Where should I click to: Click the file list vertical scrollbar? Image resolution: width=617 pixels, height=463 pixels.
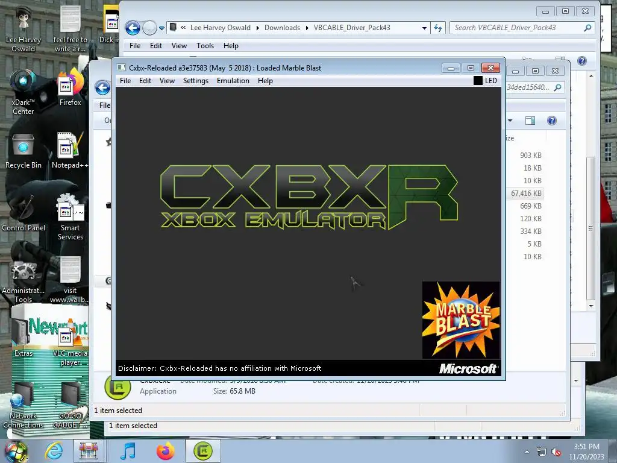pos(590,228)
